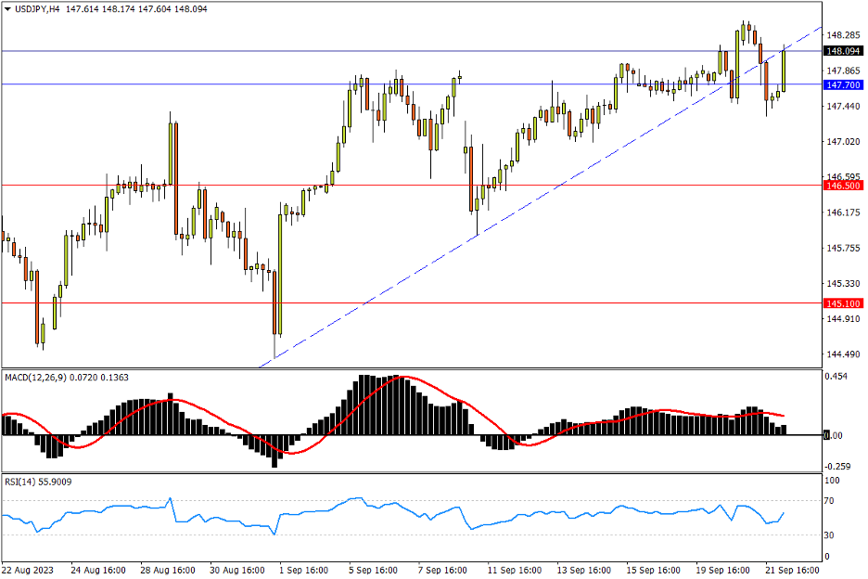Viewport: 868px width, 579px height.
Task: Click the 21 Sep 16:00 time label
Action: click(794, 569)
